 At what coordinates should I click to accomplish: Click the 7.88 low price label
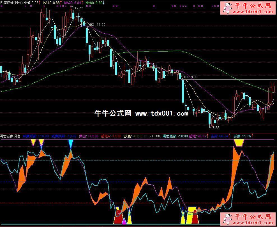215,128
